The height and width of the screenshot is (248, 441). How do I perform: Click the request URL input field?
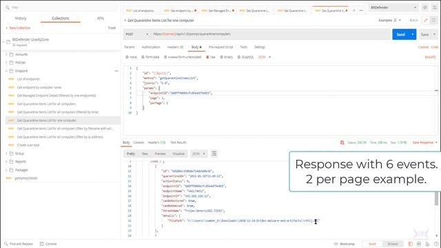tap(270, 34)
